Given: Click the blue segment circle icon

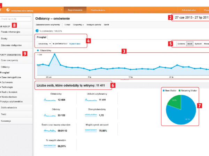Looking at the screenshot, I should 38,31.
